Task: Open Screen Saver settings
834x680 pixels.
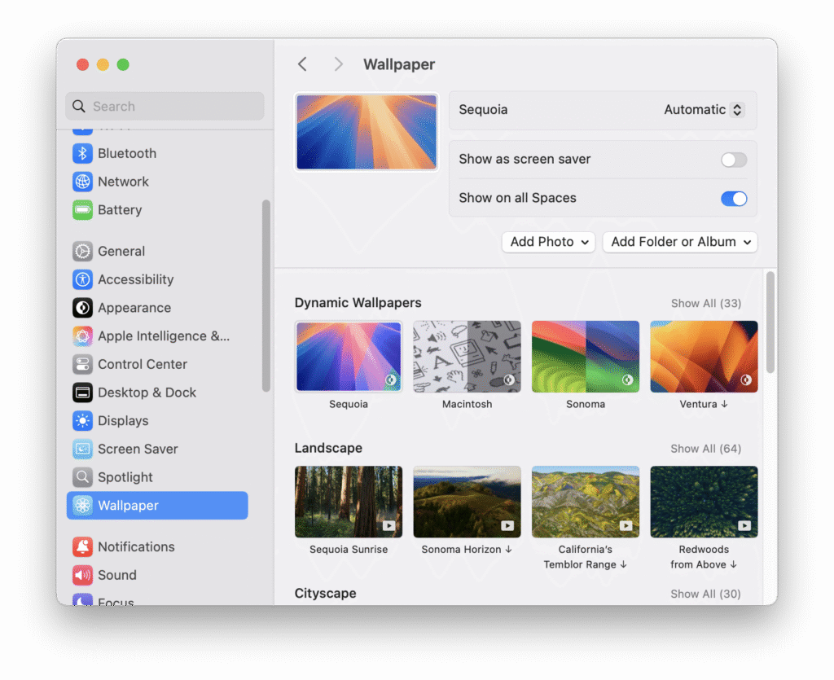Action: pos(157,449)
